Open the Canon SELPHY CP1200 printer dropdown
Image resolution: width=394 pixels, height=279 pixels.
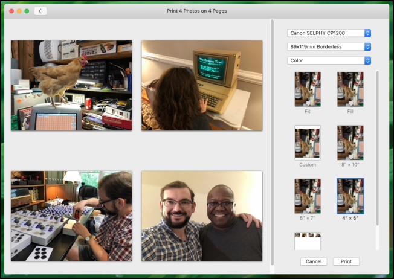click(x=329, y=33)
